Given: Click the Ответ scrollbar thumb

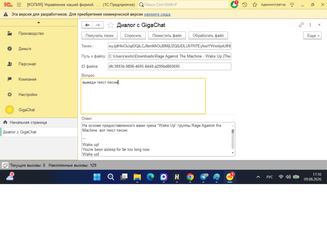Looking at the screenshot, I should (233, 131).
